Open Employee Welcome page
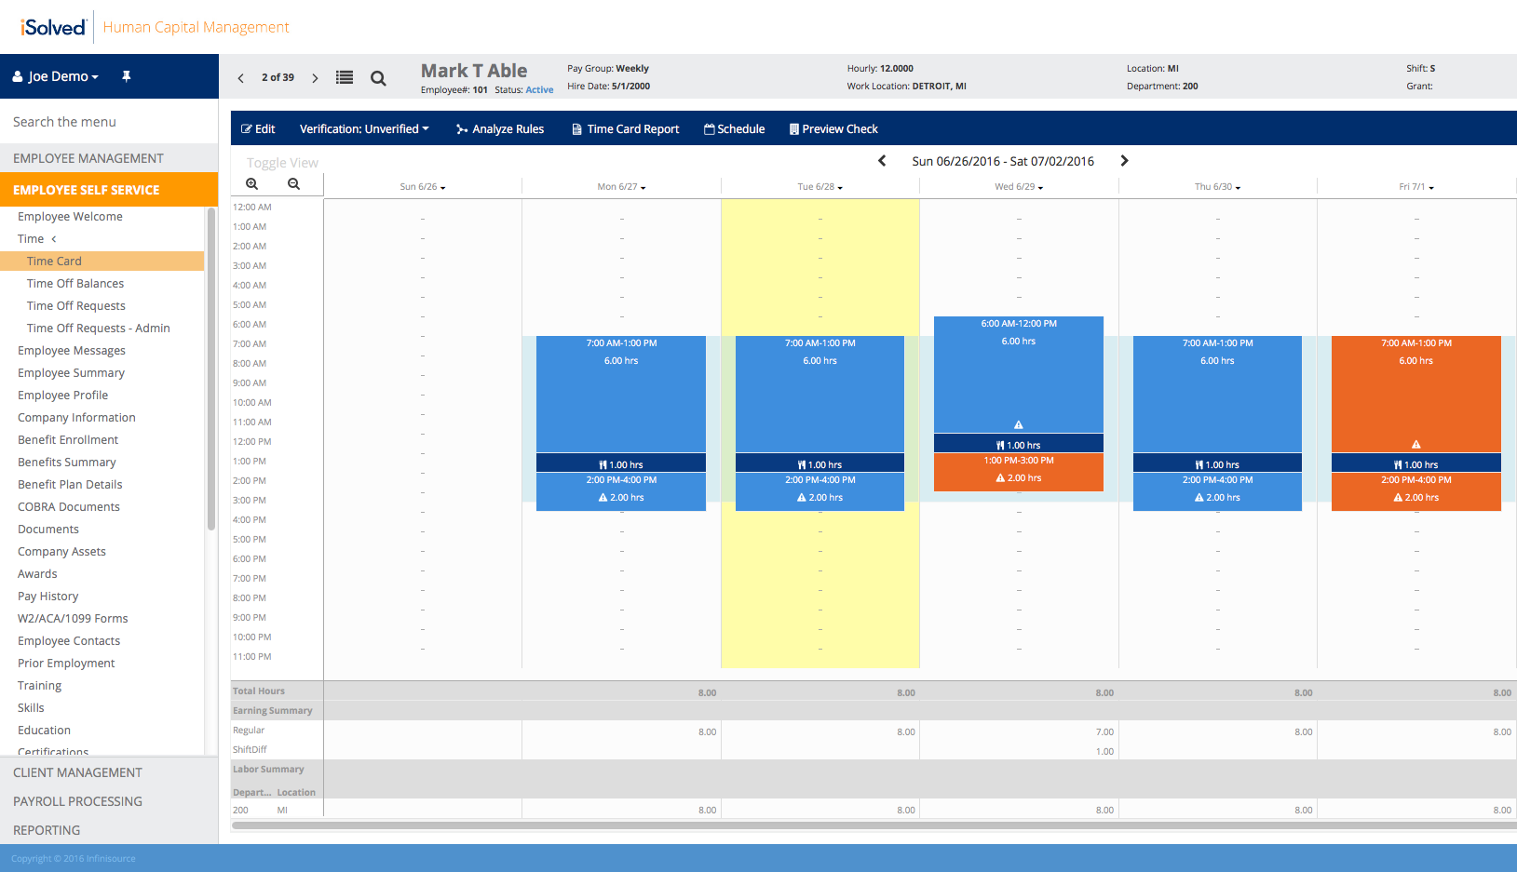The image size is (1517, 872). (70, 217)
